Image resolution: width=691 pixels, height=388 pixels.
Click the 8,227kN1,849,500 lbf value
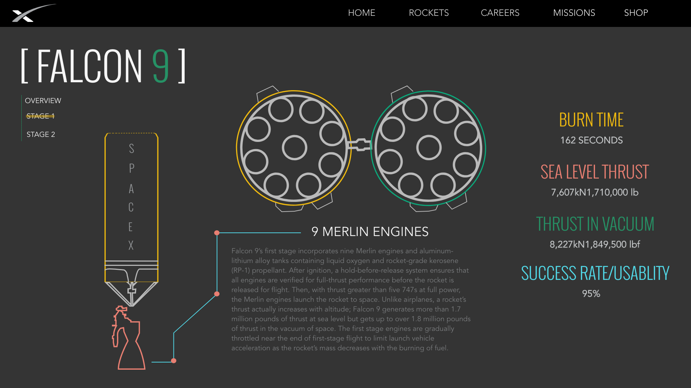pos(595,244)
